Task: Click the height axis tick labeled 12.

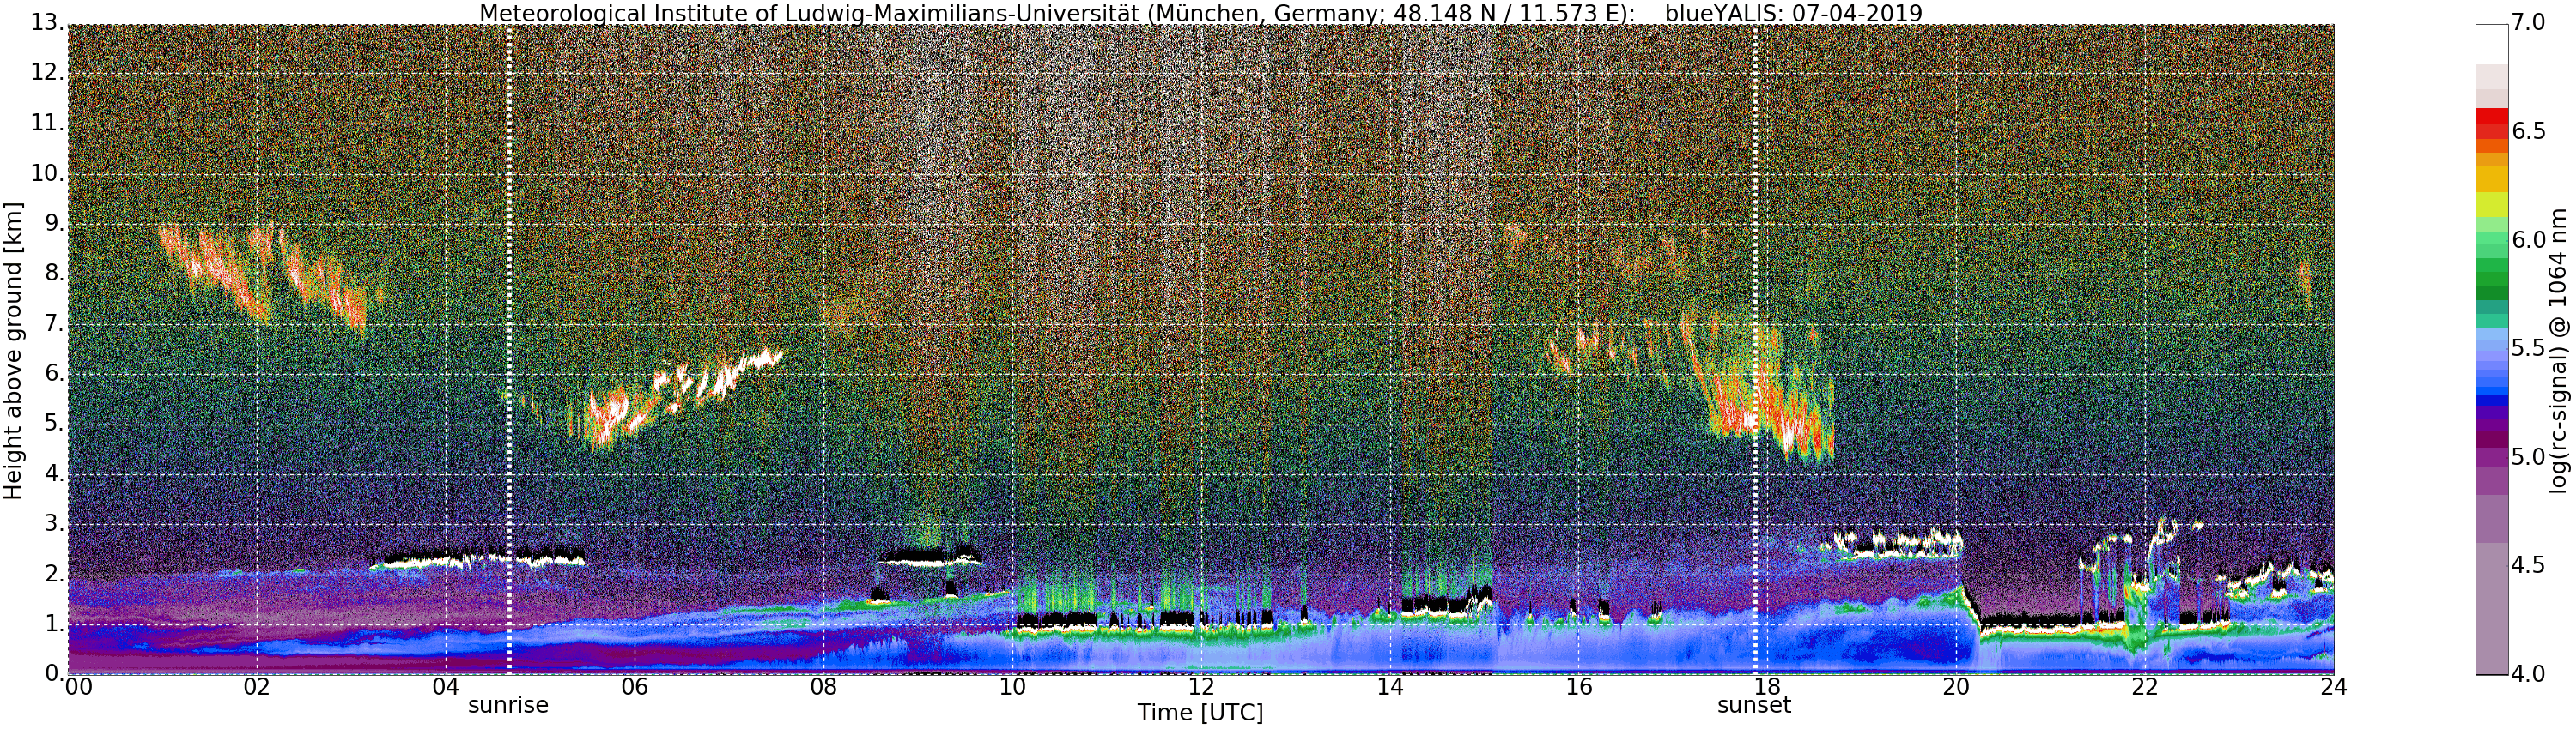Action: (x=48, y=73)
